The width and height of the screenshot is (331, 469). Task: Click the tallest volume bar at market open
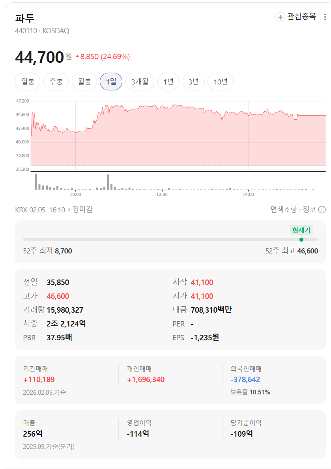[x=36, y=182]
